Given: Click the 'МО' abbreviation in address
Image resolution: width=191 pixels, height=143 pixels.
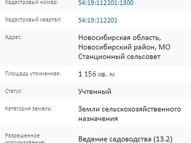Looking at the screenshot, I should point(164,47).
